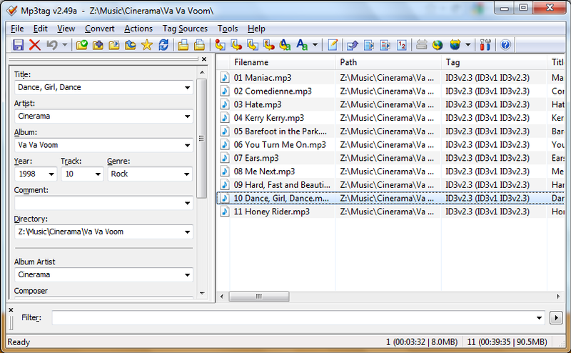Click the blue Help question mark icon
This screenshot has height=353, width=571.
pyautogui.click(x=505, y=45)
